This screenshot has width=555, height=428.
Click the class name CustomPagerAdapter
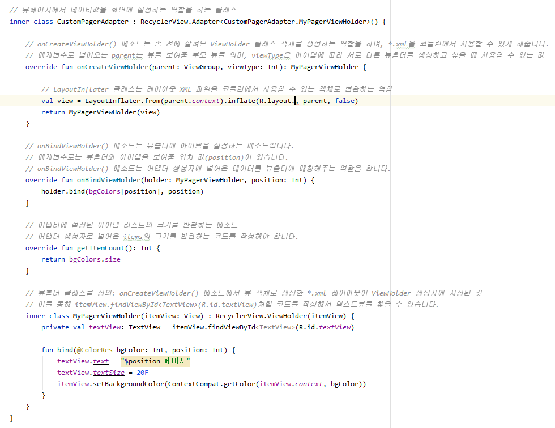click(x=93, y=22)
